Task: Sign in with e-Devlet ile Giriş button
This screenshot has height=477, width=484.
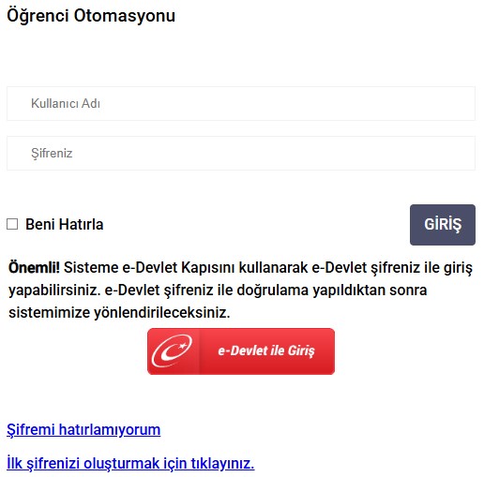Action: coord(241,351)
